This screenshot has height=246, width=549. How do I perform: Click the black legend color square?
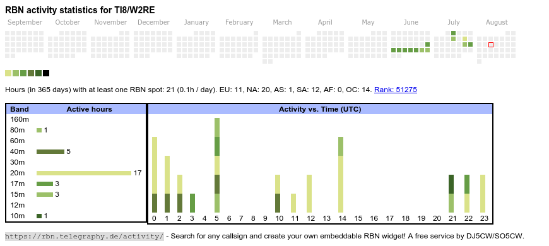[46, 73]
